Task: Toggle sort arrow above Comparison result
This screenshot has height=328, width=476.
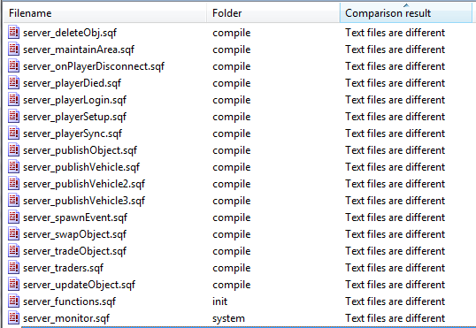Action: [x=406, y=5]
